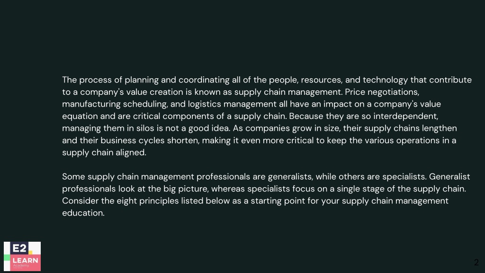485x273 pixels.
Task: Click the E2 Learn Academy logo
Action: tap(22, 256)
